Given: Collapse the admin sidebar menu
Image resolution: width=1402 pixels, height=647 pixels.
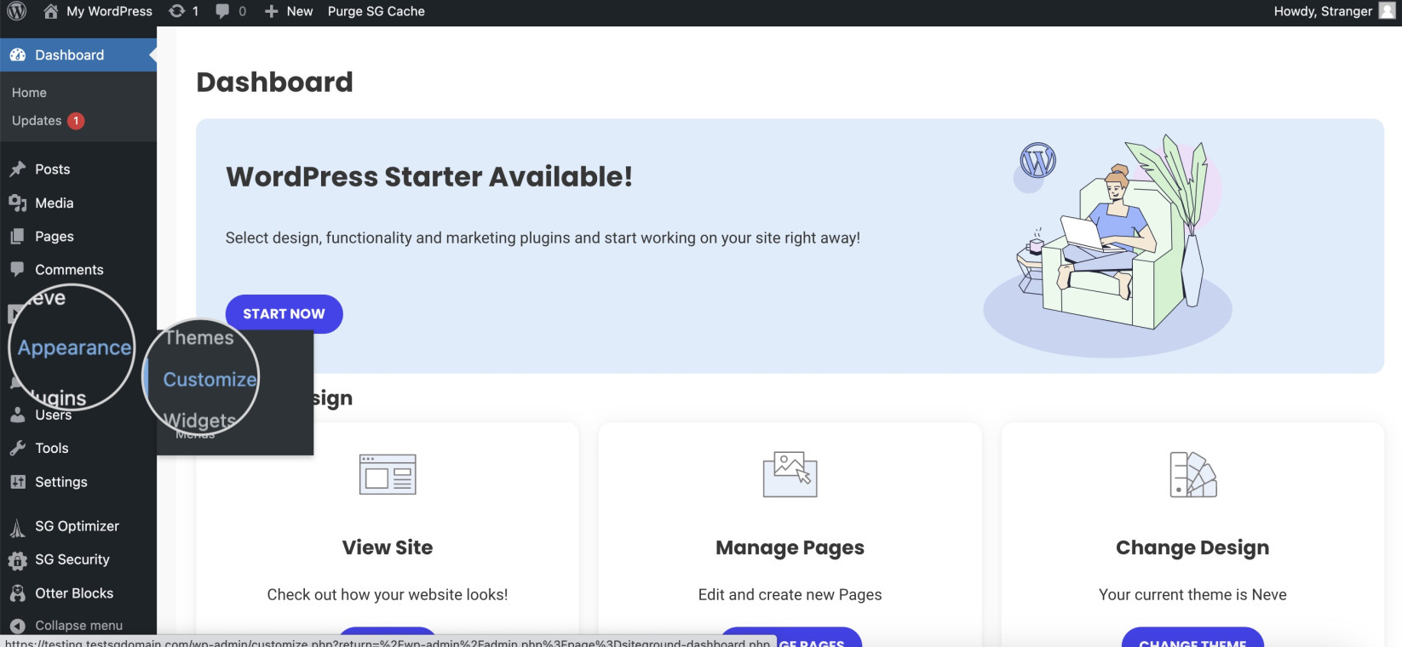Looking at the screenshot, I should (78, 626).
